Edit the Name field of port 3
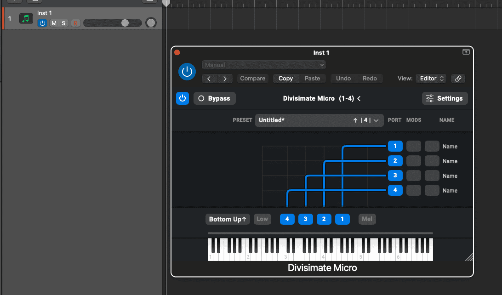The image size is (502, 295). [x=450, y=176]
